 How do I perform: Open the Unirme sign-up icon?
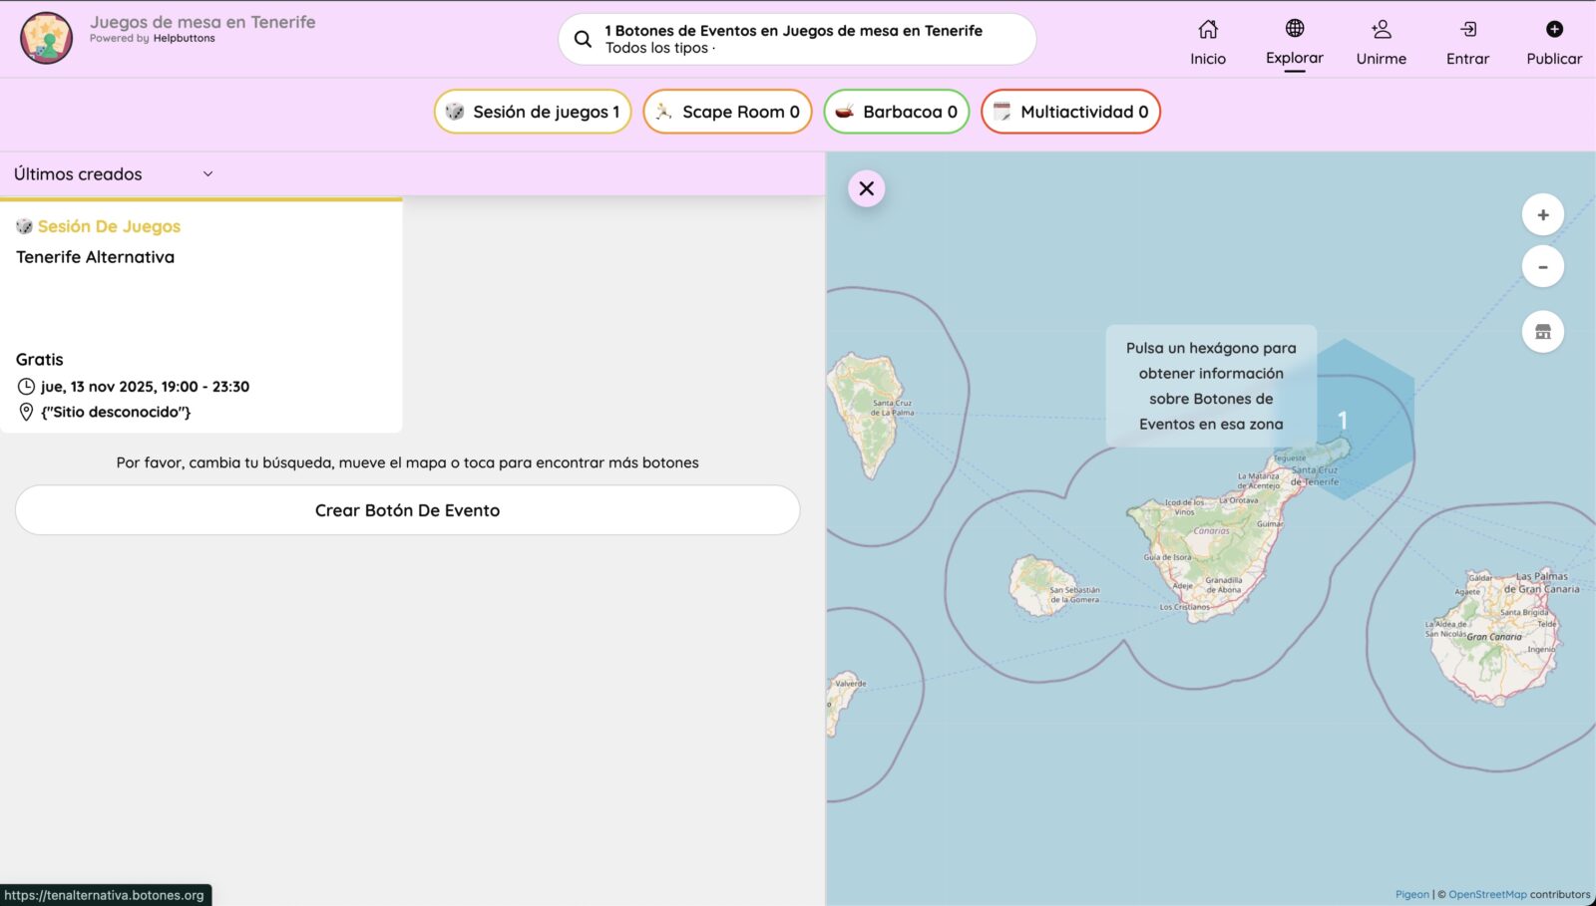(1381, 30)
